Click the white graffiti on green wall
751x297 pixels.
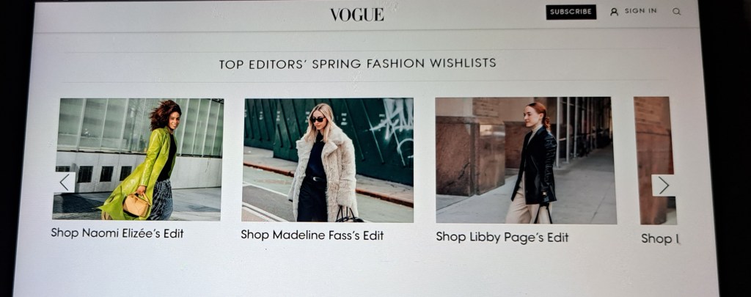tap(392, 118)
